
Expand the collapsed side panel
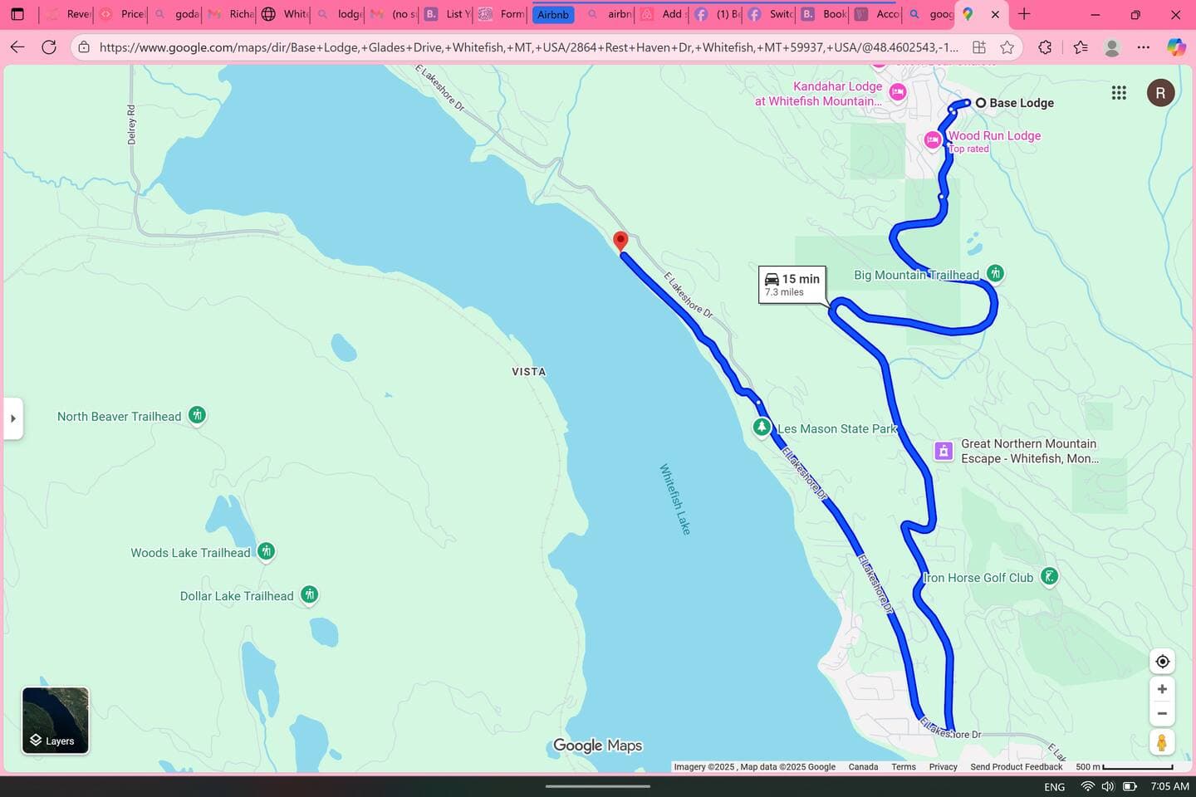(13, 418)
